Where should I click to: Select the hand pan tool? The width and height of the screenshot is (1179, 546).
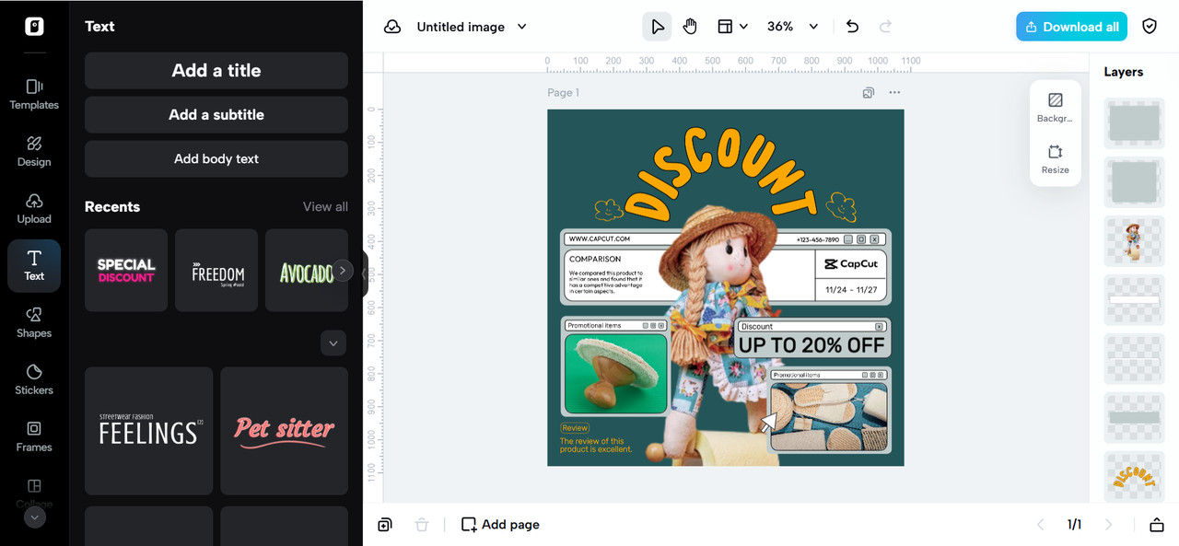point(690,27)
